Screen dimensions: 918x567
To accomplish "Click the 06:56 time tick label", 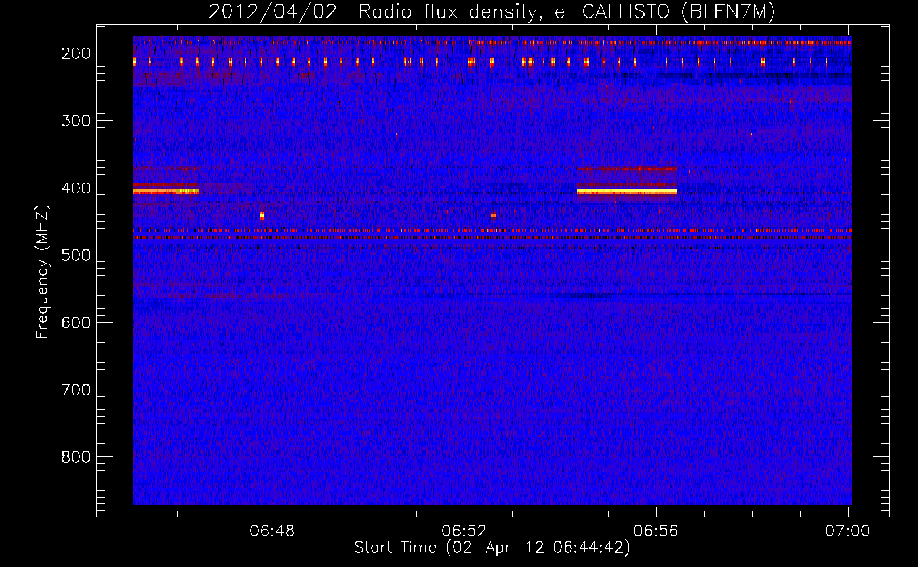I will pyautogui.click(x=656, y=531).
